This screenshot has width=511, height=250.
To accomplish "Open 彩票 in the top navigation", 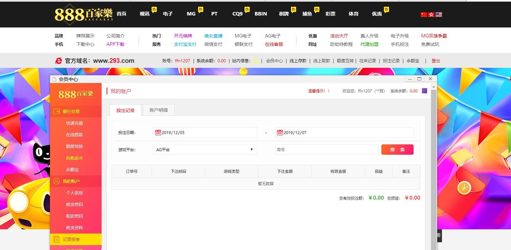I will pyautogui.click(x=330, y=14).
